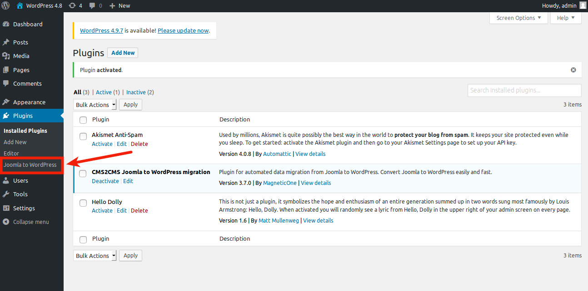Screen dimensions: 588x291
Task: Delete the Hello Dolly plugin
Action: point(140,210)
